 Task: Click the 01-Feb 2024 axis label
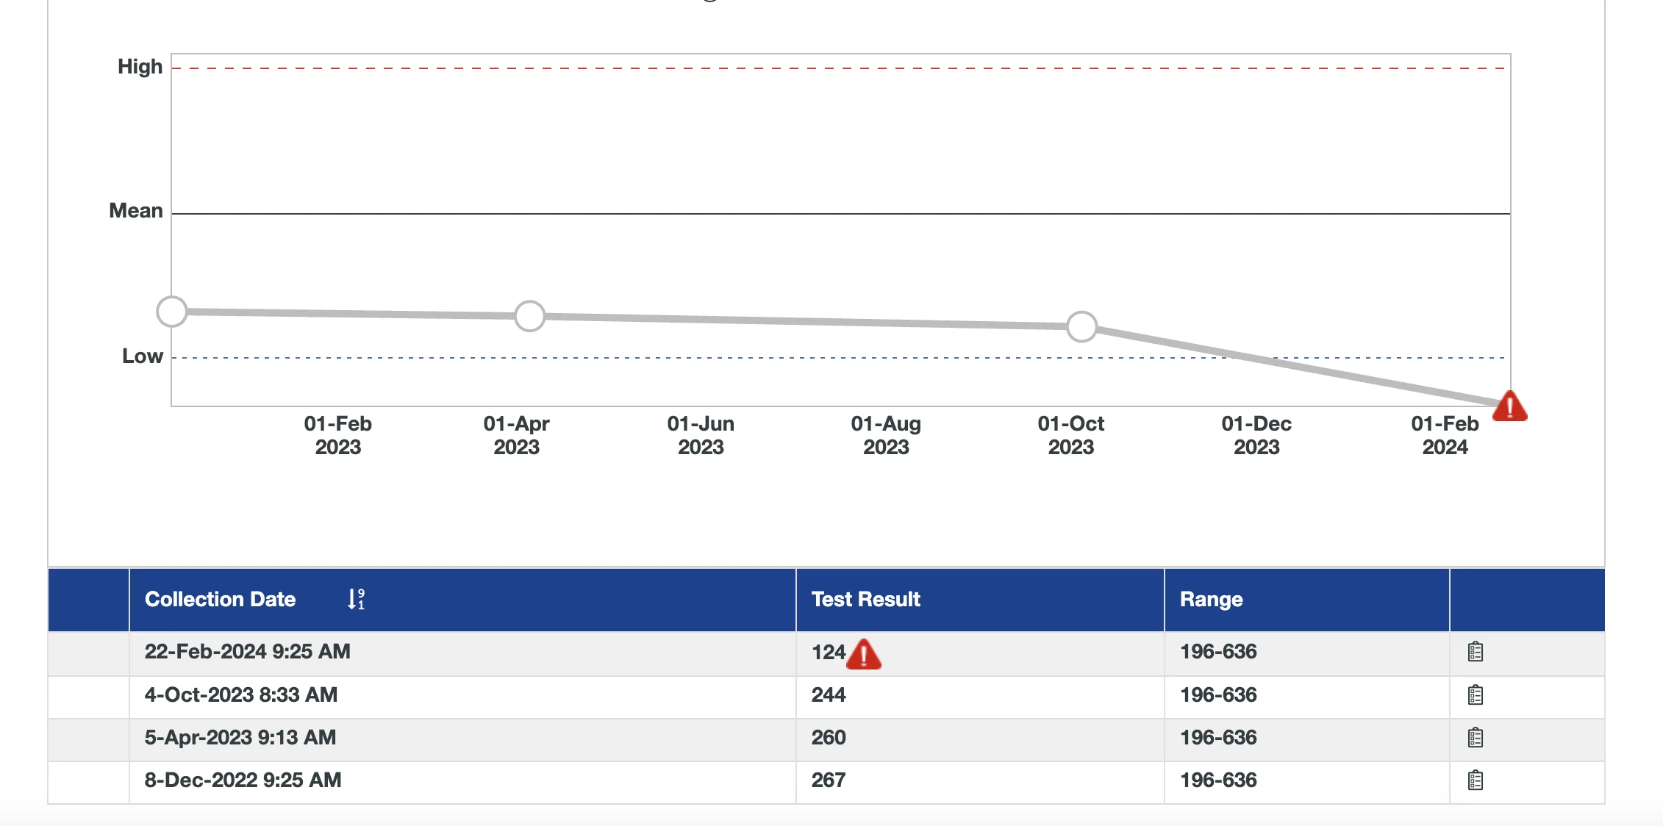pyautogui.click(x=1444, y=435)
